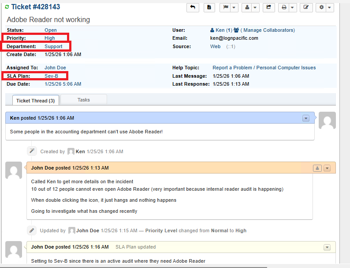This screenshot has width=350, height=268.
Task: Click the green refresh icon beside Ticket #428143
Action: [x=7, y=7]
